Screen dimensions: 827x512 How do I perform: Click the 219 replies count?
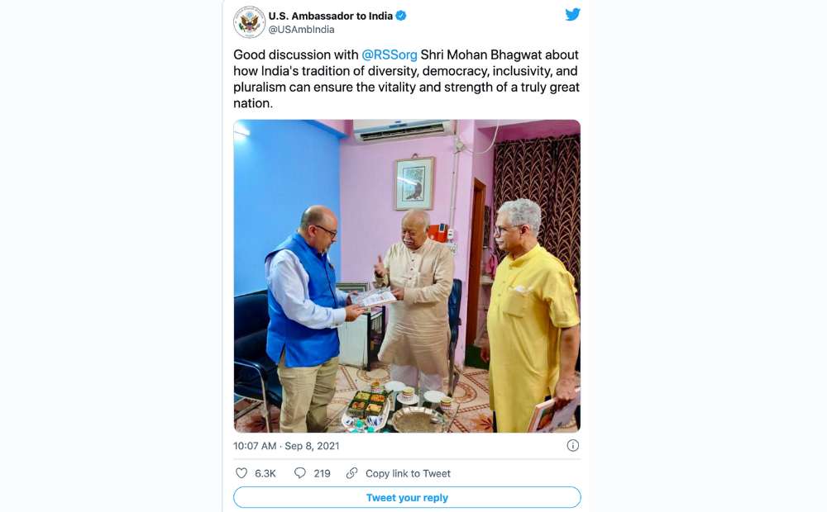point(323,473)
